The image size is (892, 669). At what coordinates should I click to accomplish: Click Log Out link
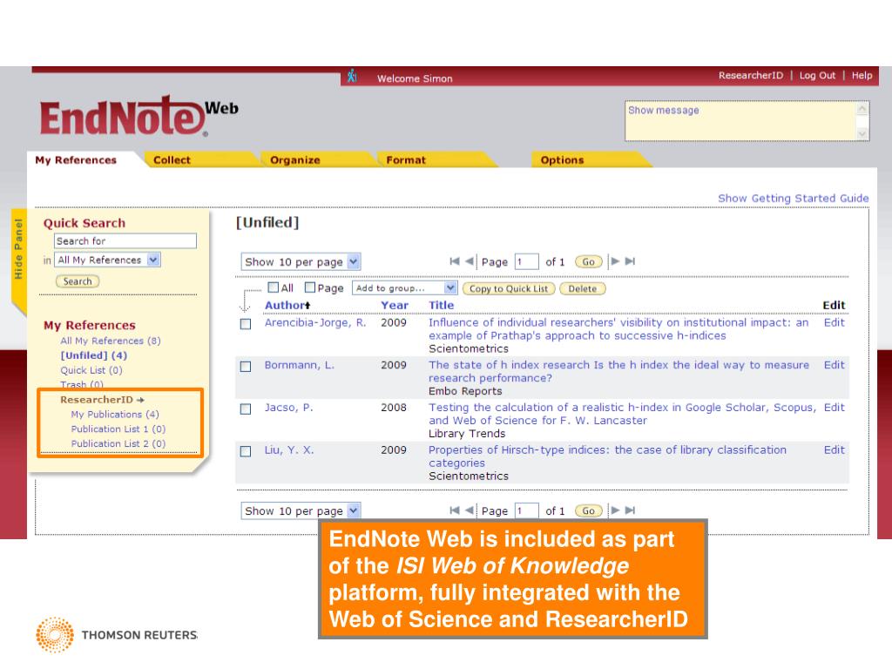coord(817,75)
